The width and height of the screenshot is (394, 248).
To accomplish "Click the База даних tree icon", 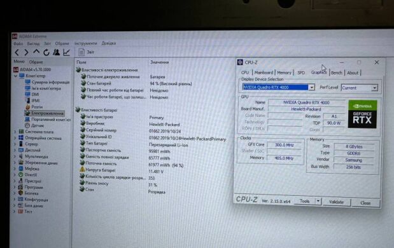I will (x=21, y=205).
